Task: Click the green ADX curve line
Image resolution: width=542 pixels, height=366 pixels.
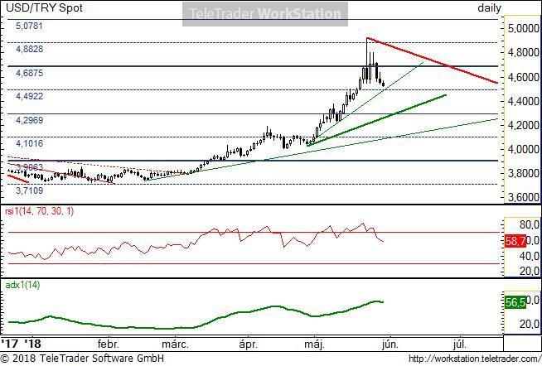Action: pos(194,327)
